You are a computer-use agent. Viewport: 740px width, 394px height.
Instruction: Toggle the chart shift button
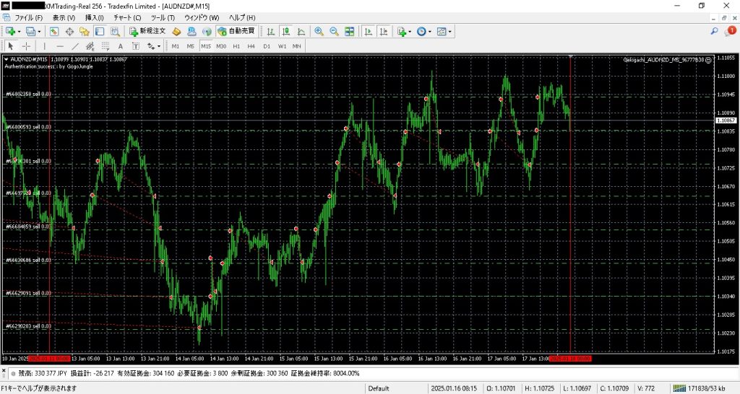384,32
